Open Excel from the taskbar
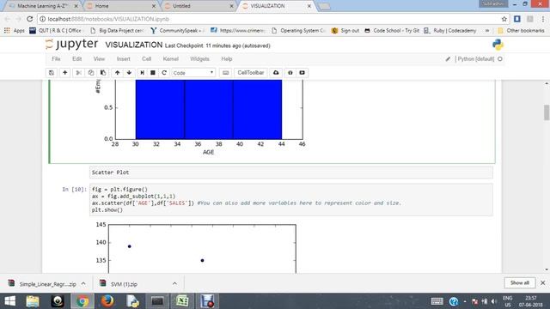 click(x=182, y=301)
